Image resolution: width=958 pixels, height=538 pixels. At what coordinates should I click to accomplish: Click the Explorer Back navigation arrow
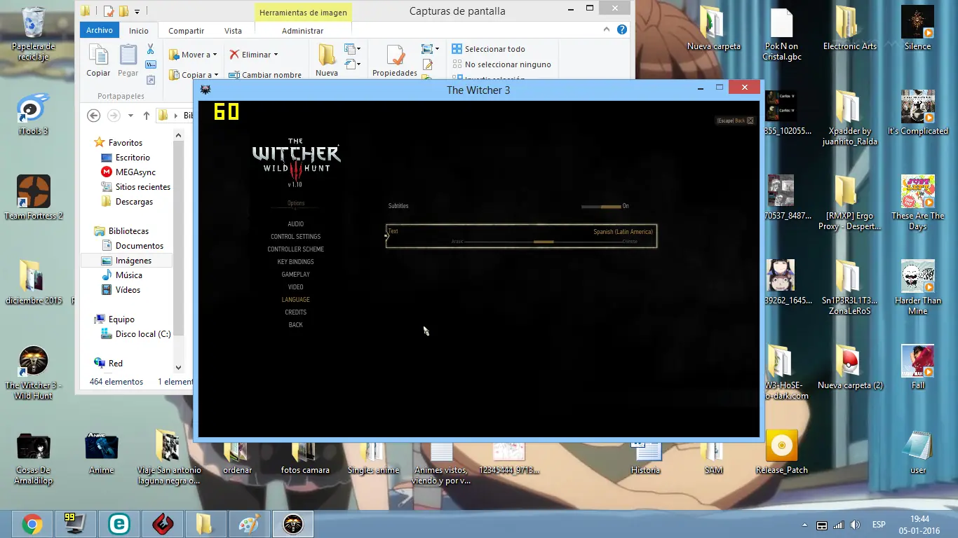point(93,116)
